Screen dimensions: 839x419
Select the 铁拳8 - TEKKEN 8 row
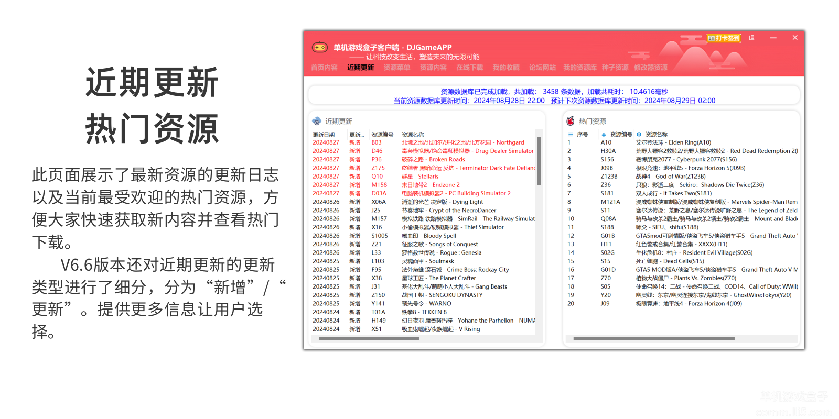(x=424, y=312)
